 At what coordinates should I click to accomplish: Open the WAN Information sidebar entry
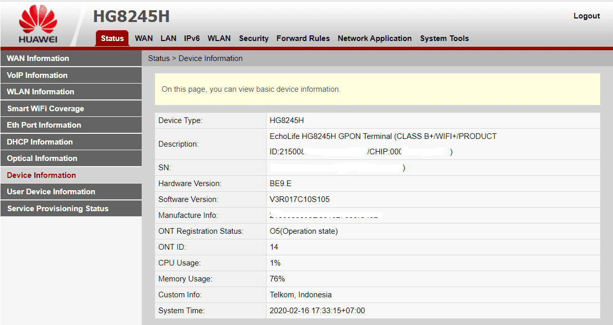(37, 58)
